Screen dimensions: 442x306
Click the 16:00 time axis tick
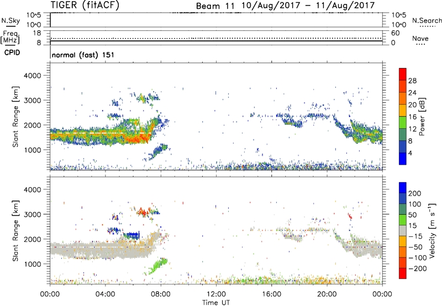(271, 294)
